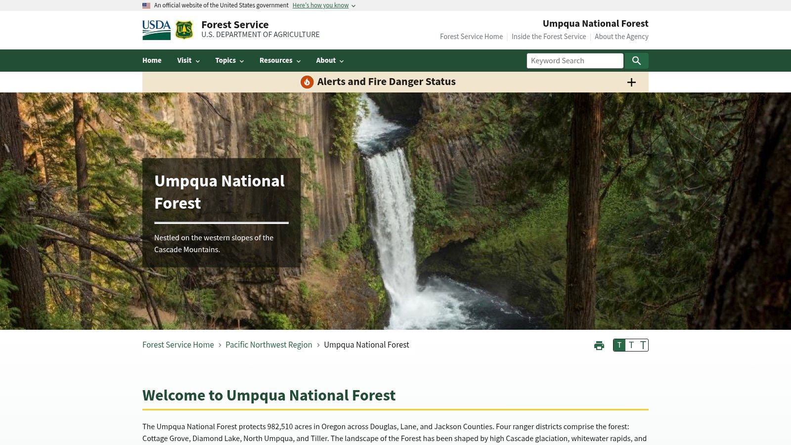Click the print page icon

pyautogui.click(x=599, y=346)
